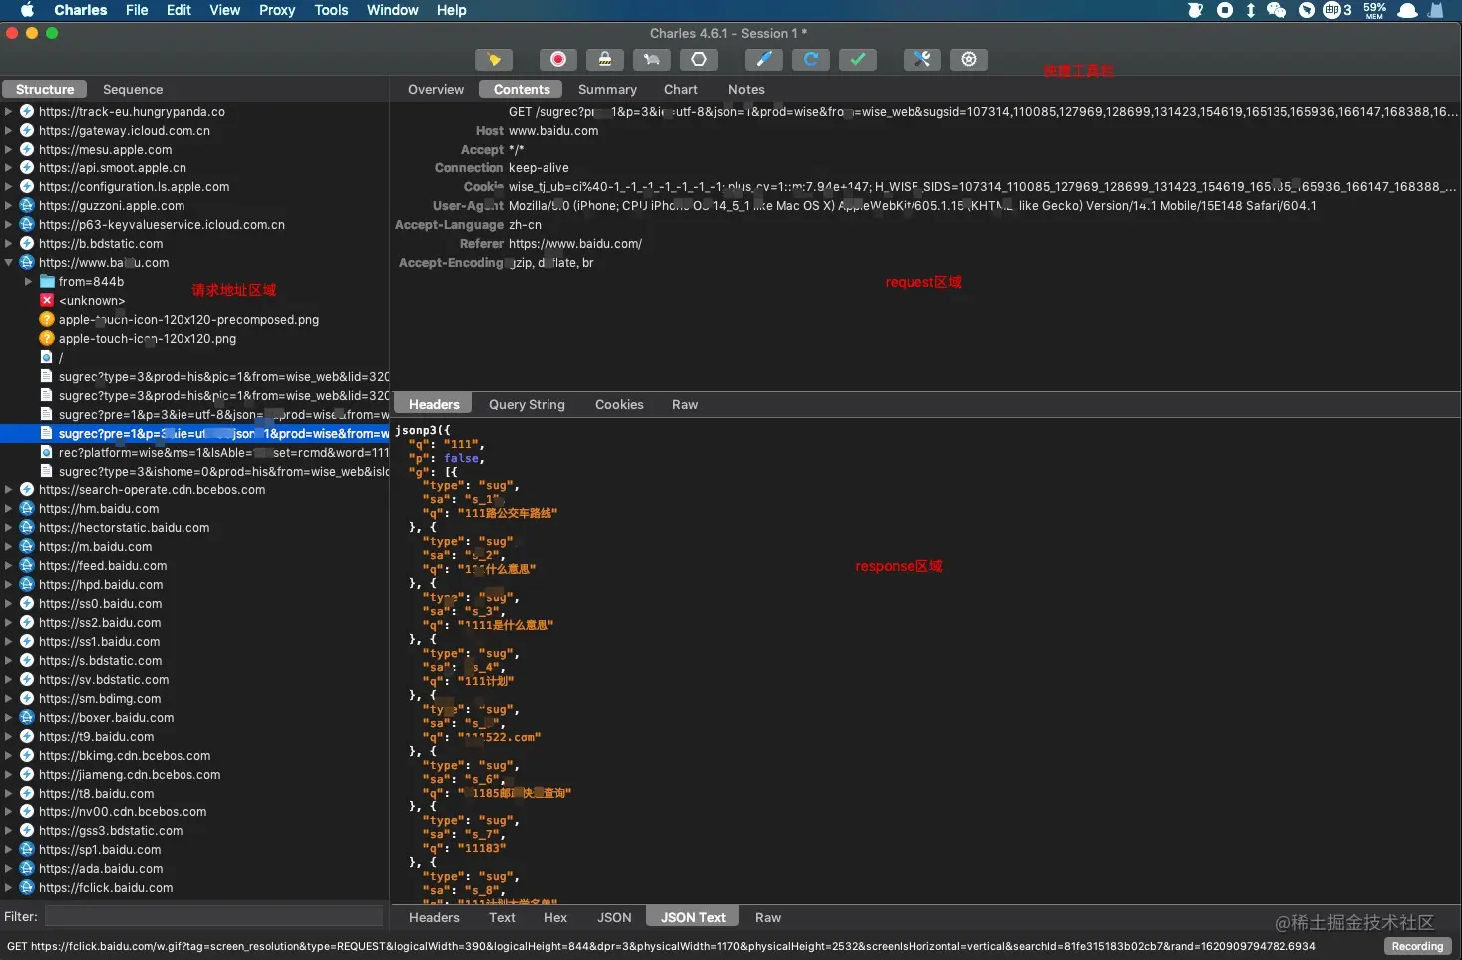The image size is (1462, 960).
Task: Open the Summary tab
Action: 607,89
